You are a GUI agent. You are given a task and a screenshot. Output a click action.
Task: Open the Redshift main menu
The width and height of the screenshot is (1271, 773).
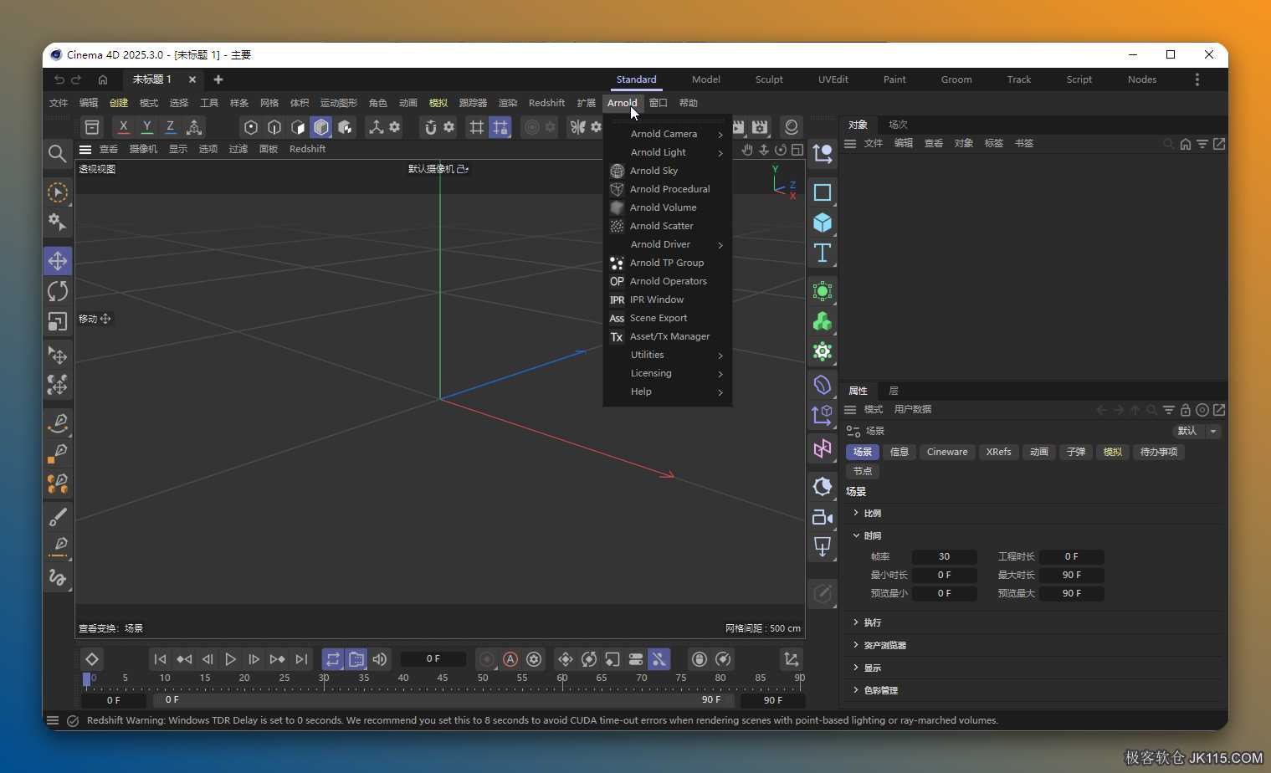(546, 103)
